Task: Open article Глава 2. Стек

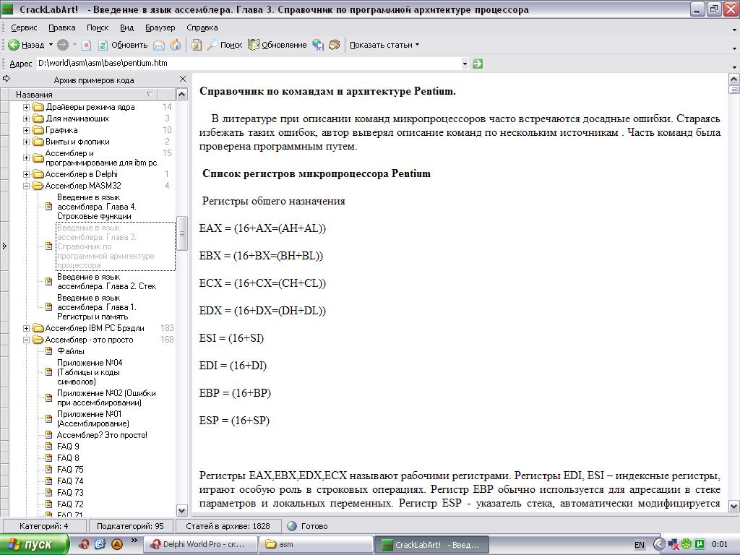Action: tap(107, 281)
